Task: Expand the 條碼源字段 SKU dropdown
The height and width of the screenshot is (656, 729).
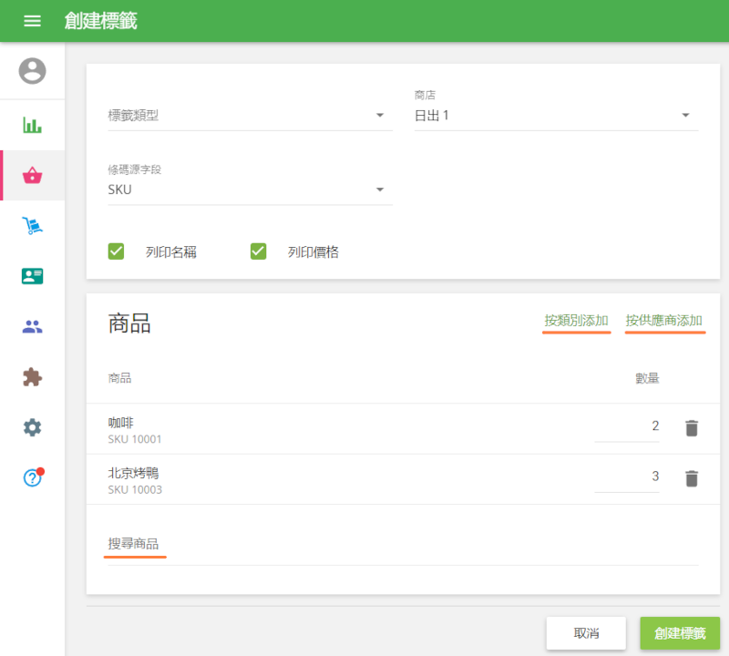Action: (250, 190)
